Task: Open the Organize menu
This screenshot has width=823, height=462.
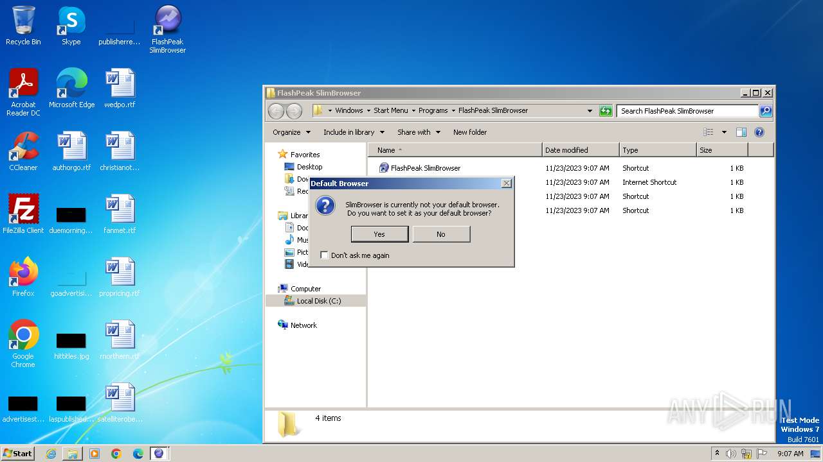Action: (291, 132)
